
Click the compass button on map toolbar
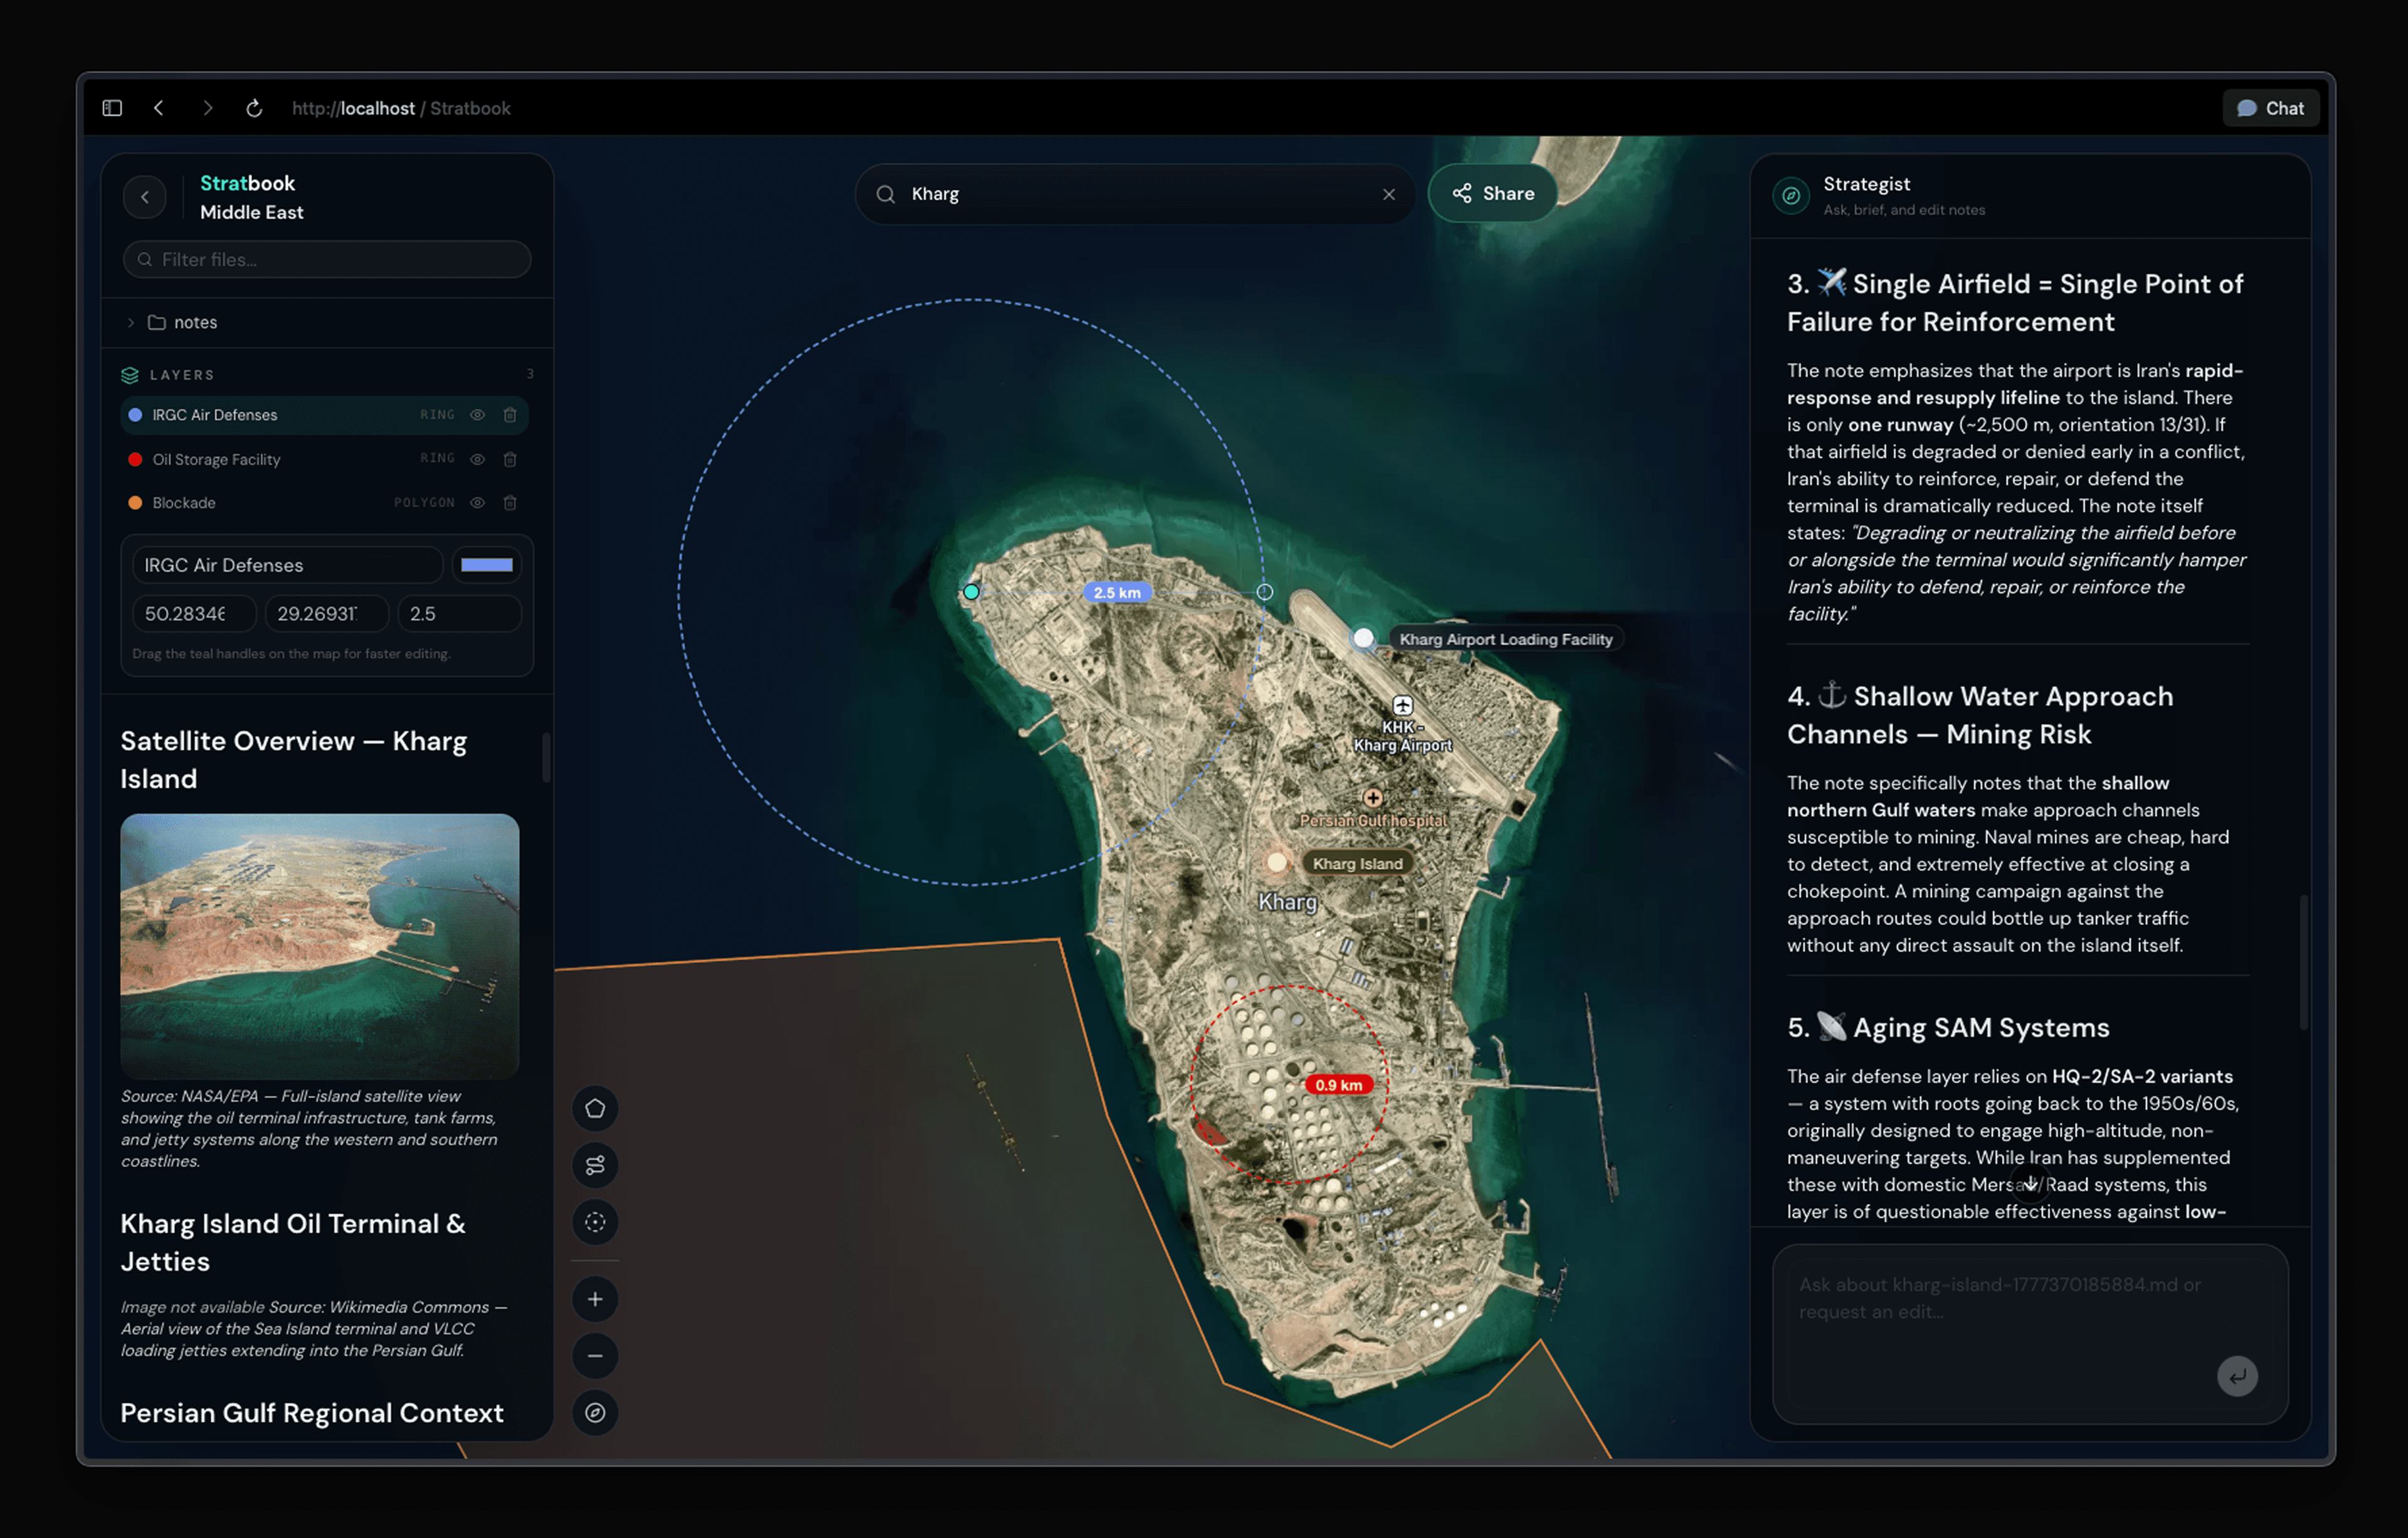click(x=595, y=1413)
